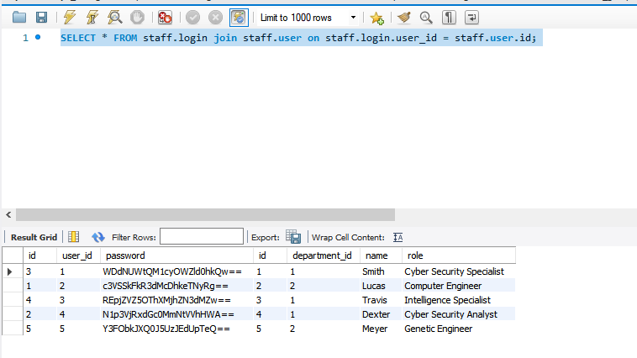Execute the query with lightning bolt icon

(69, 17)
